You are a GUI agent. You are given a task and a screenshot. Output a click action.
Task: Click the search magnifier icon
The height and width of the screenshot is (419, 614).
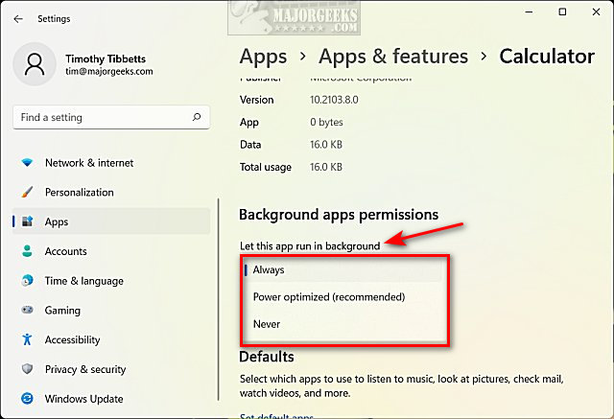coord(198,118)
